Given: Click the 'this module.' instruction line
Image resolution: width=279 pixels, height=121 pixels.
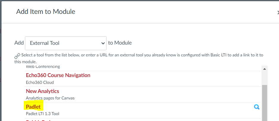Looking at the screenshot, I should (25, 62).
